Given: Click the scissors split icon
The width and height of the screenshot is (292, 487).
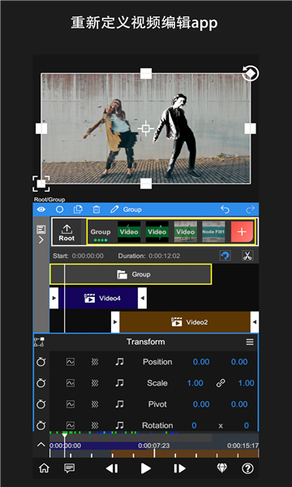Looking at the screenshot, I should pos(247,256).
